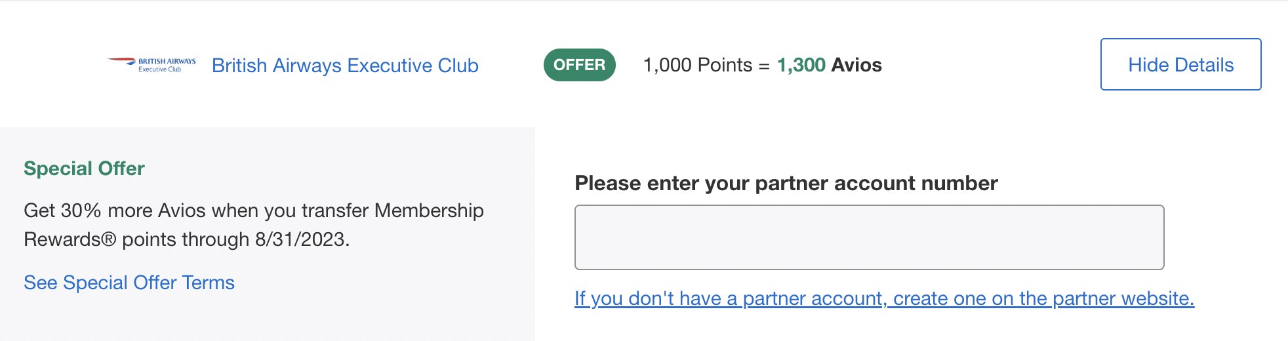This screenshot has width=1288, height=341.
Task: Collapse the section with Hide Details
Action: pos(1180,64)
